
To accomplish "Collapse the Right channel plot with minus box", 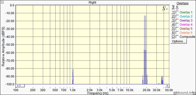I will pos(2,2).
